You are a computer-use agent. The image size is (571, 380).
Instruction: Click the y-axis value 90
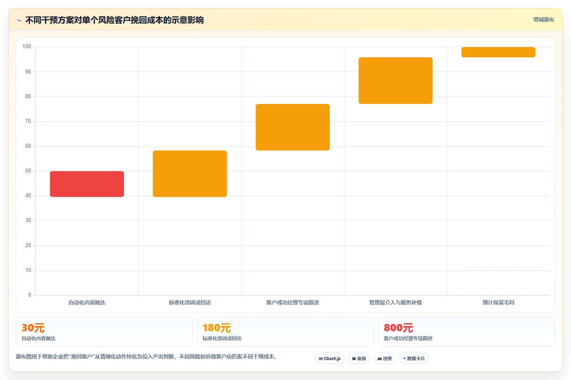click(28, 71)
